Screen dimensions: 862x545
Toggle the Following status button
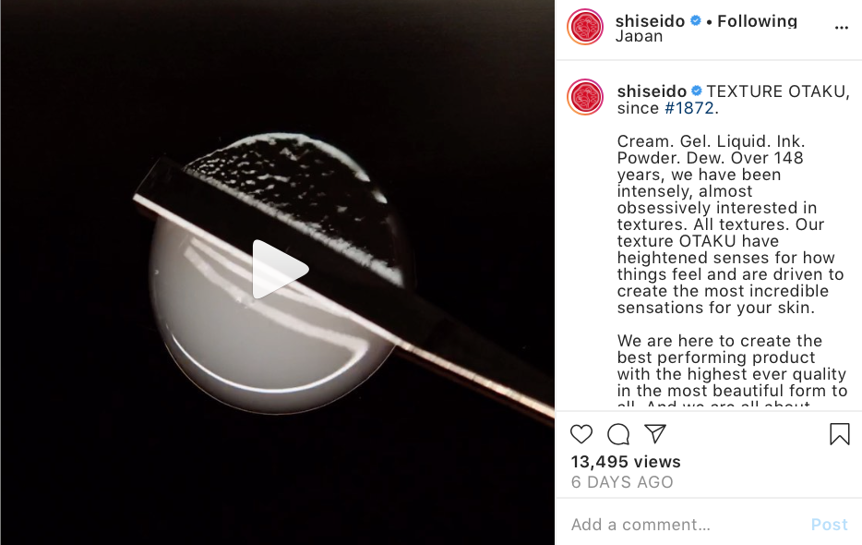[757, 21]
